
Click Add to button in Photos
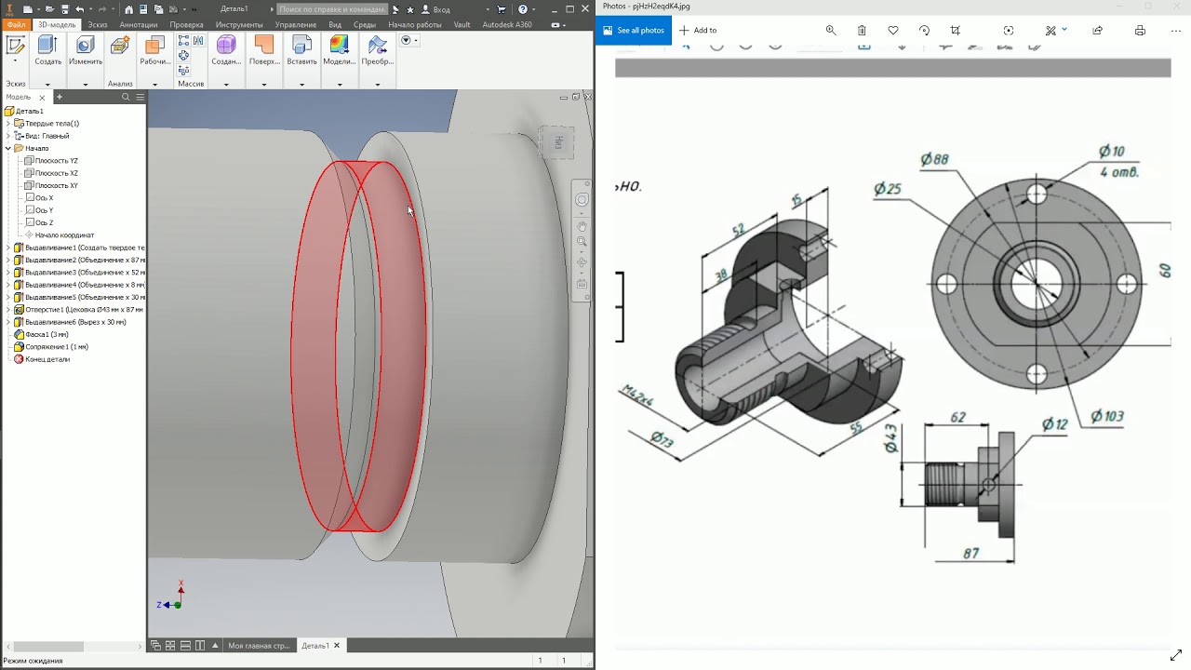[698, 31]
